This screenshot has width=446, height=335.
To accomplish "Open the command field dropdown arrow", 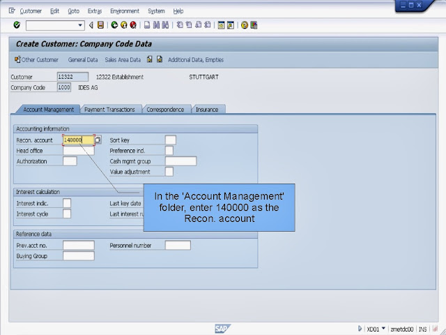I will coord(80,25).
